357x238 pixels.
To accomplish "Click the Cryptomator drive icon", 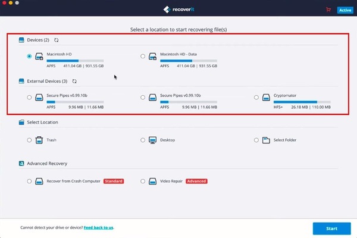I will point(266,98).
